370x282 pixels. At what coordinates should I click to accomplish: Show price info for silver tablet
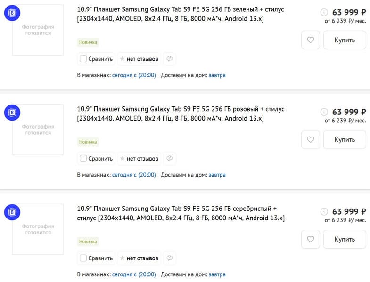pos(324,212)
